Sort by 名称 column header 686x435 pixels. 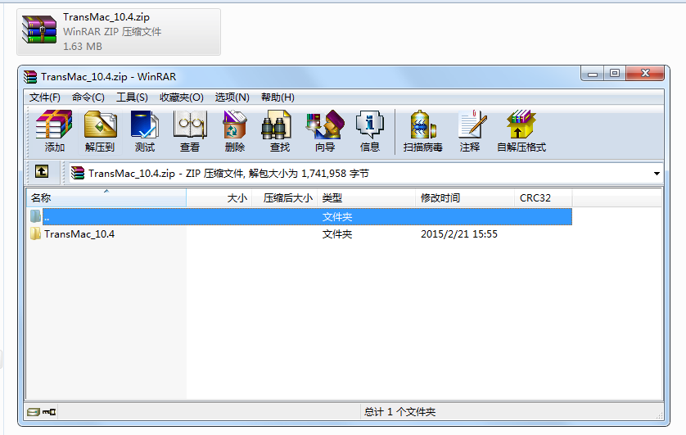[x=106, y=197]
